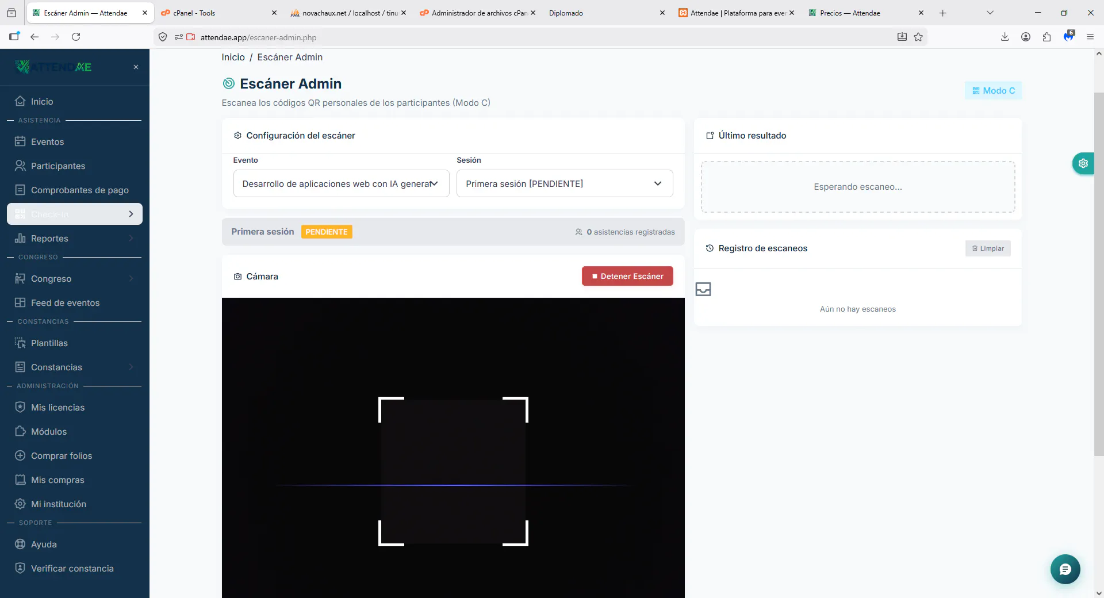Click the Limpiar button
Image resolution: width=1104 pixels, height=598 pixels.
pos(988,248)
